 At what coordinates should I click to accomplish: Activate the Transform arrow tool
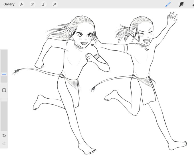tap(55, 4)
